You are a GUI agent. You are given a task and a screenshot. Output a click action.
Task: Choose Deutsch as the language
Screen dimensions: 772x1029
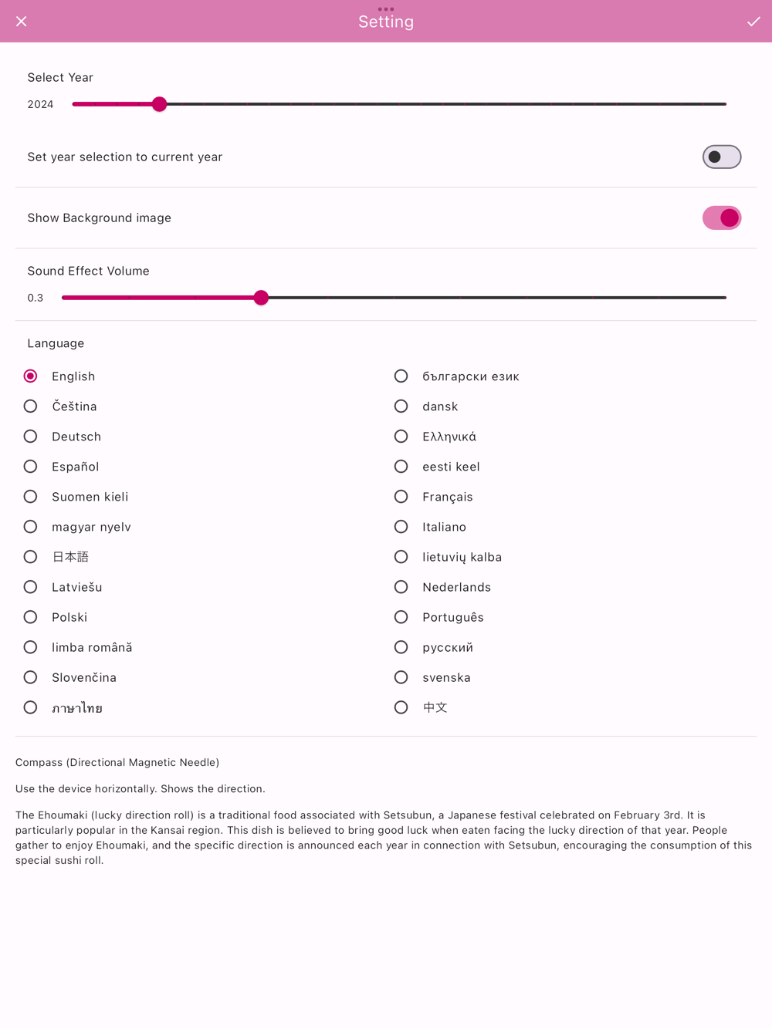tap(31, 437)
